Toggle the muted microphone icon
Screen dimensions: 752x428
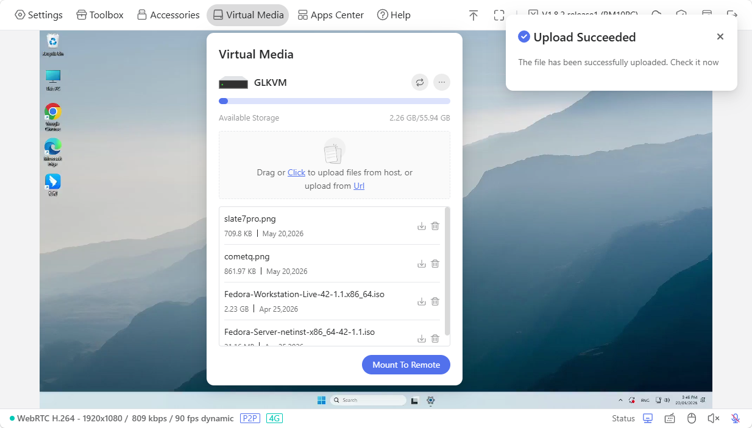click(736, 418)
